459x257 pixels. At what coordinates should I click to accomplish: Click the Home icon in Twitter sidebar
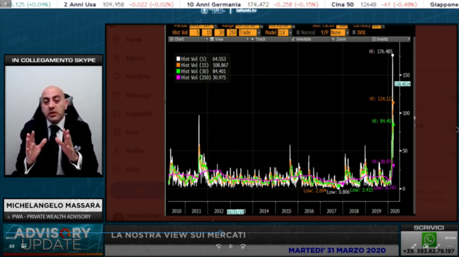click(x=117, y=39)
